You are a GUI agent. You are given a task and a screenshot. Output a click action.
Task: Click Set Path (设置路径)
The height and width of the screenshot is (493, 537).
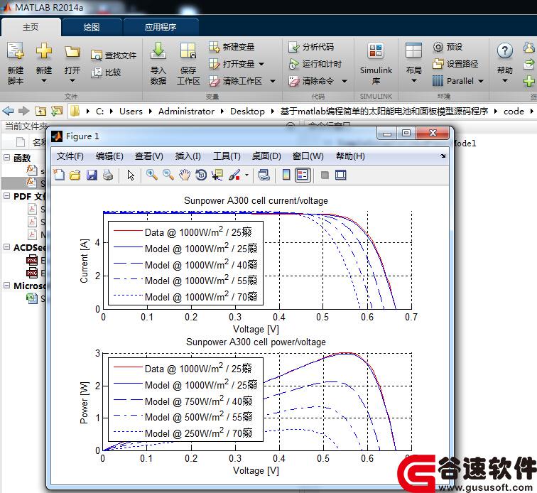coord(455,64)
